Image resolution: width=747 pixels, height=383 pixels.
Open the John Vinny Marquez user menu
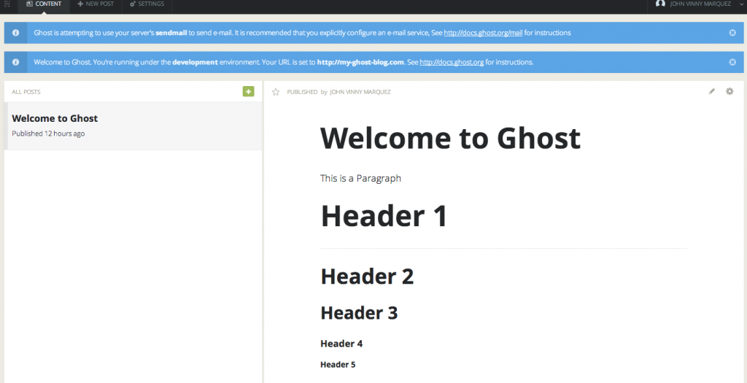tap(699, 4)
